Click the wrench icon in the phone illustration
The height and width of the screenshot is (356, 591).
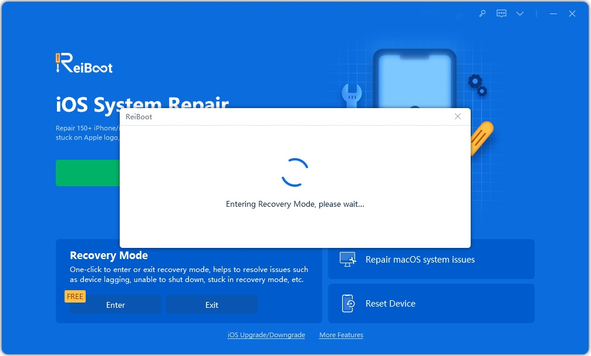point(351,94)
